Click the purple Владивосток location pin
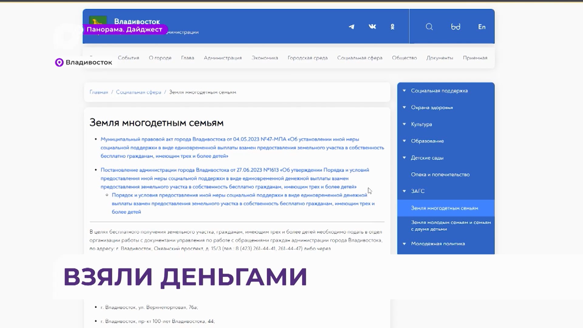The width and height of the screenshot is (583, 328). 59,62
